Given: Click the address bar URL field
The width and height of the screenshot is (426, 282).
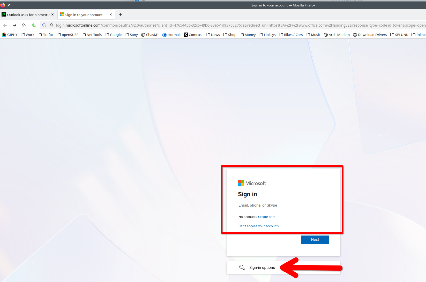Looking at the screenshot, I should [x=241, y=25].
